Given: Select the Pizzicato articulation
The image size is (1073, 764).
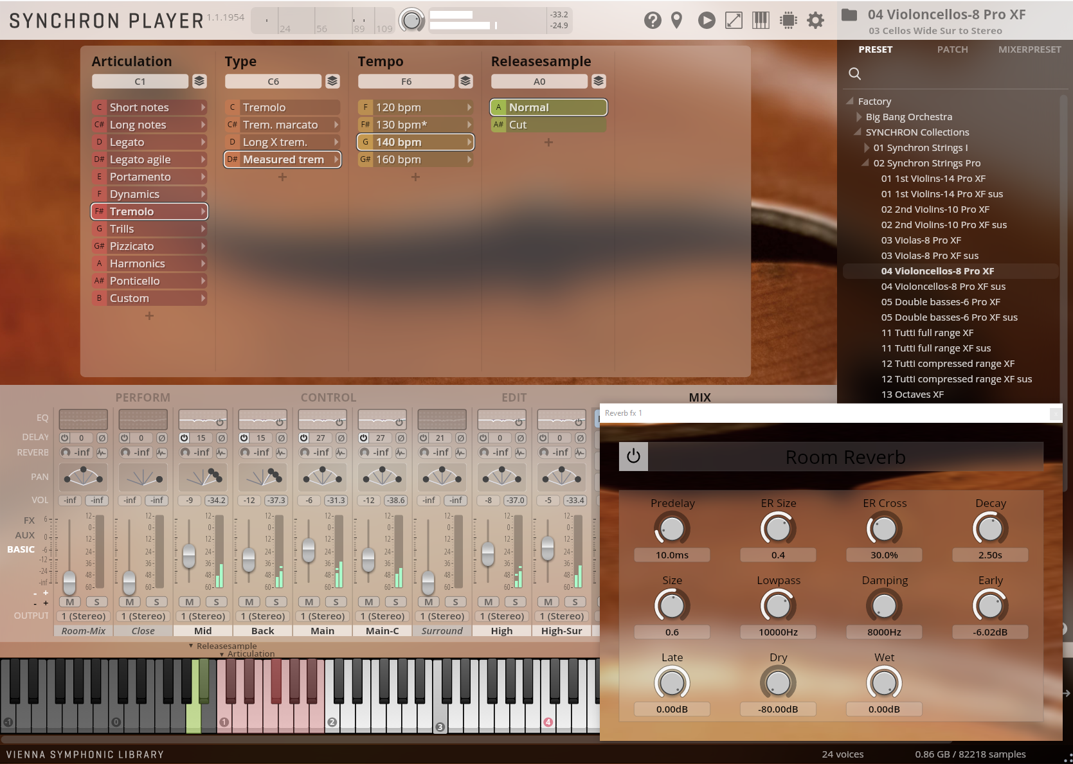Looking at the screenshot, I should click(x=149, y=245).
